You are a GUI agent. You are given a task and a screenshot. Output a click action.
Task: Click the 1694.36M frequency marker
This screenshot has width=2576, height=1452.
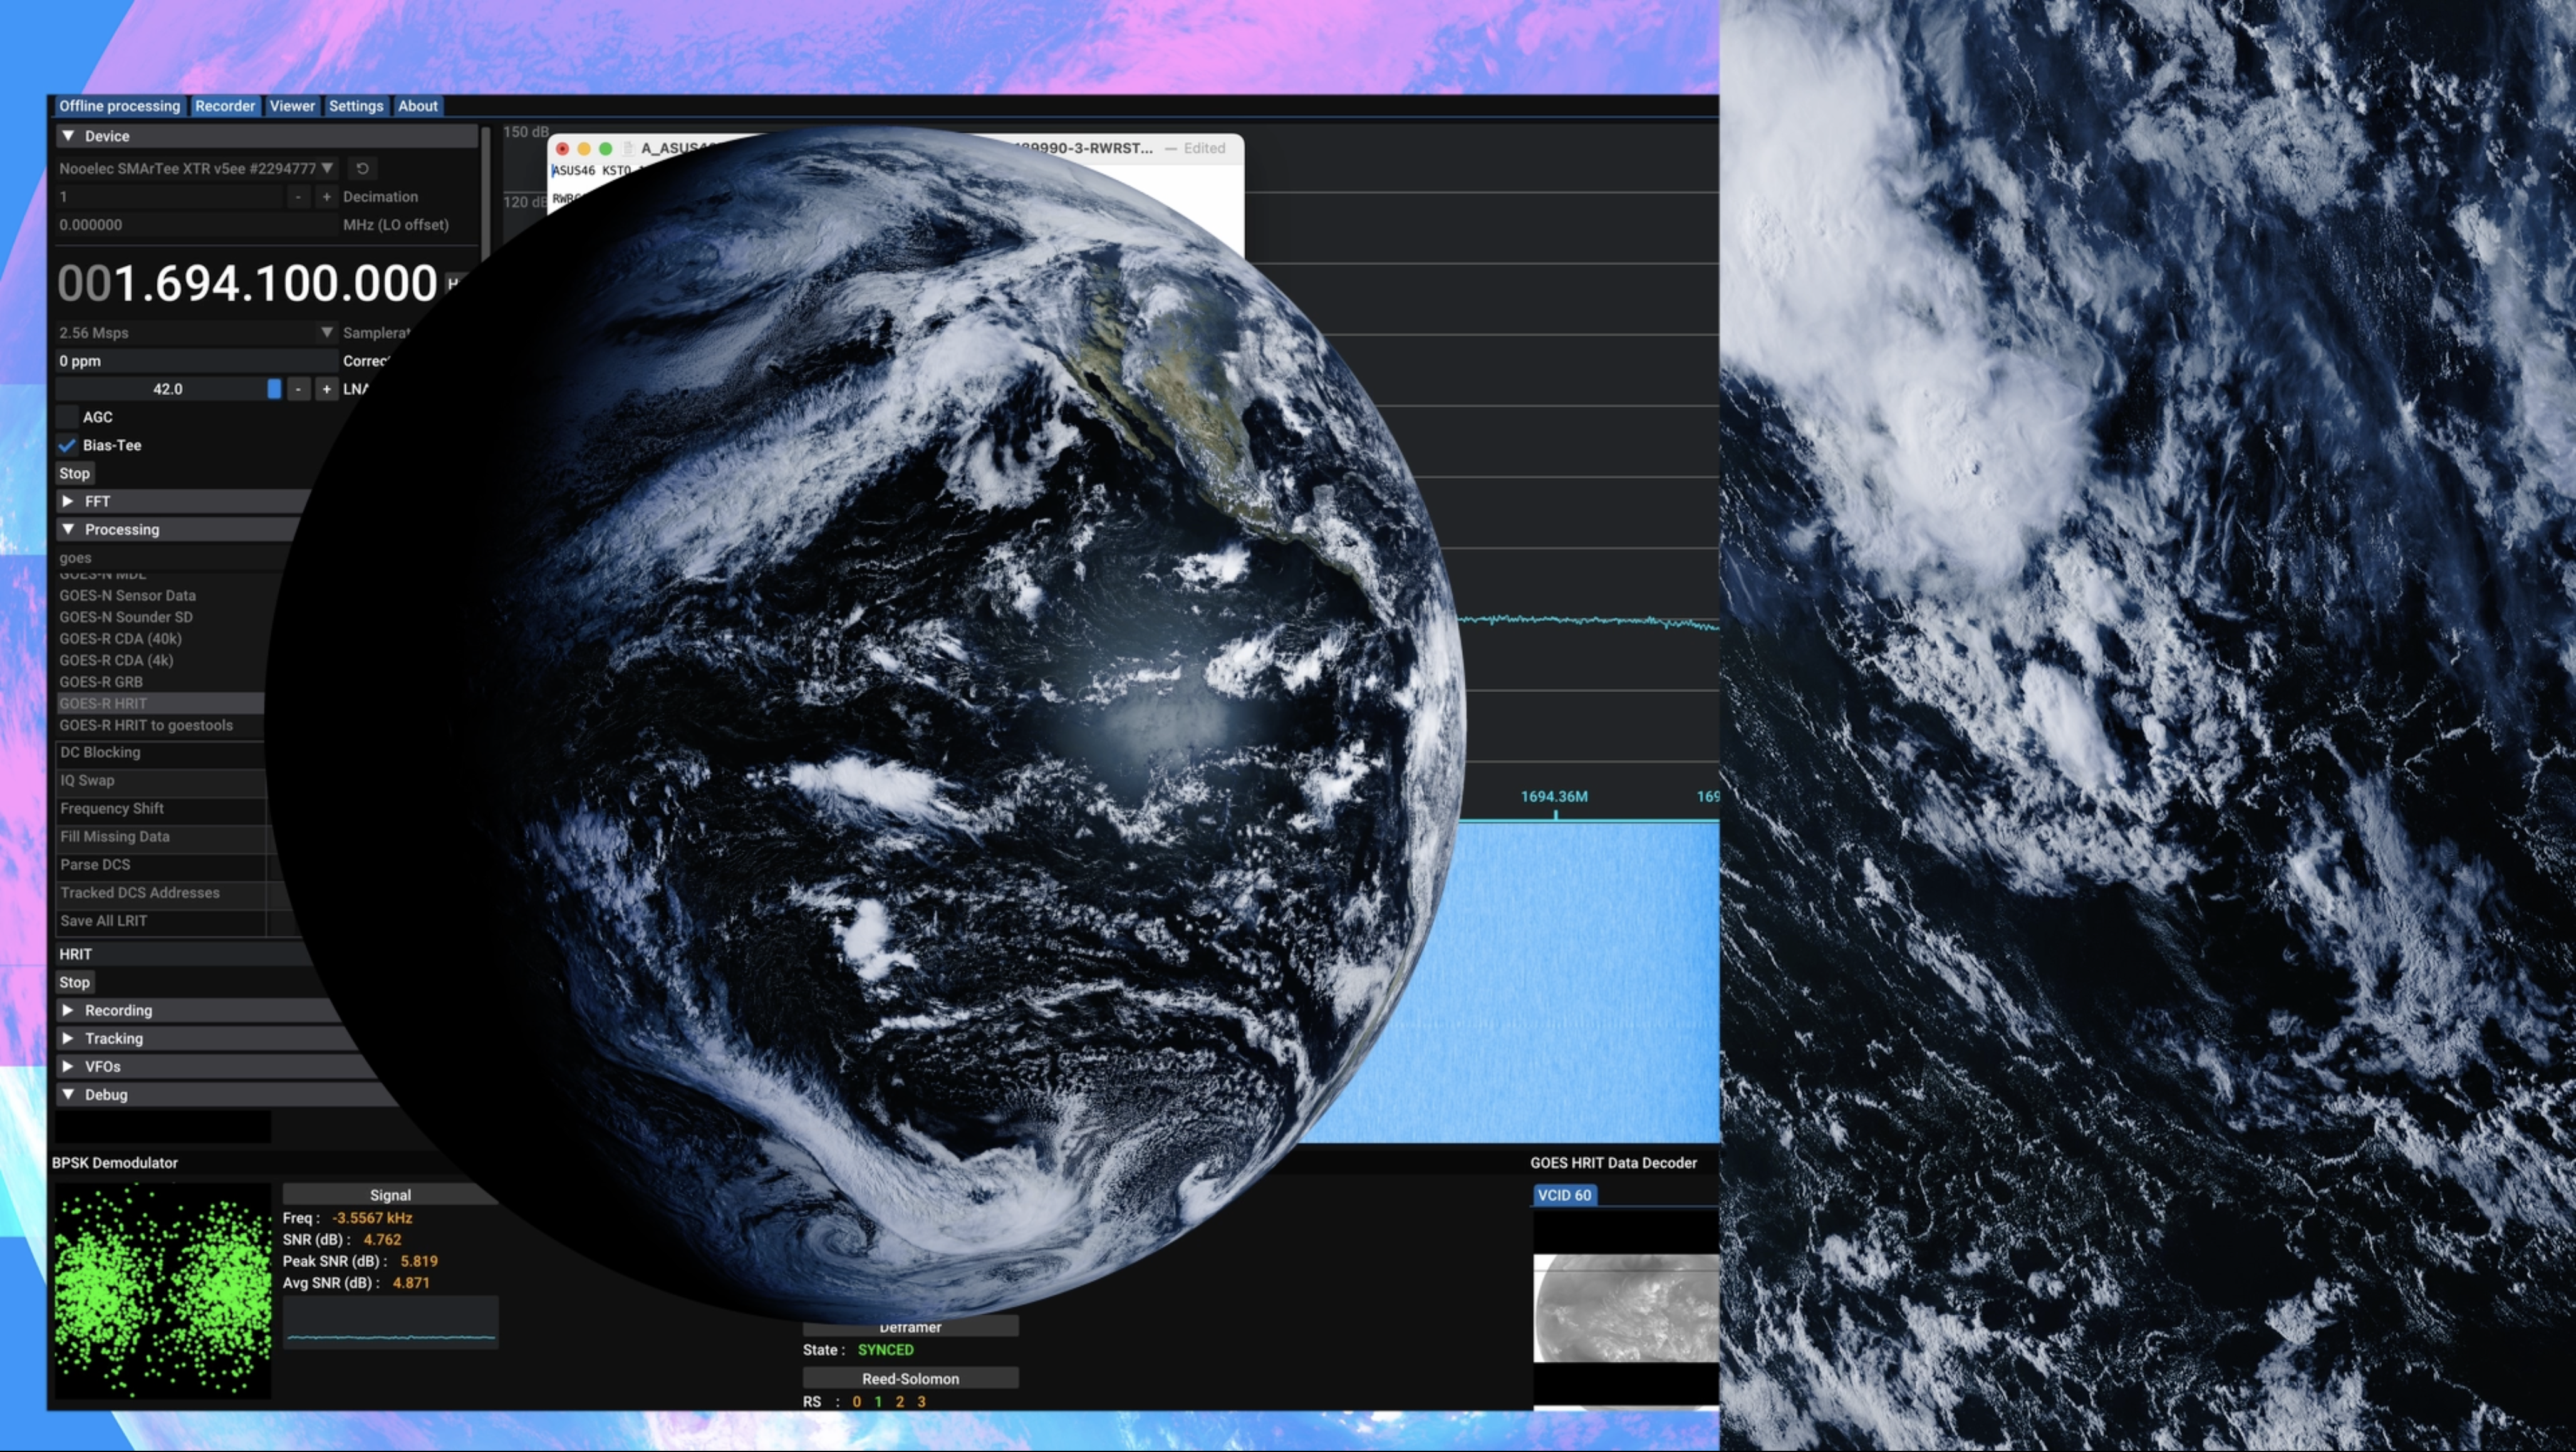(1554, 797)
